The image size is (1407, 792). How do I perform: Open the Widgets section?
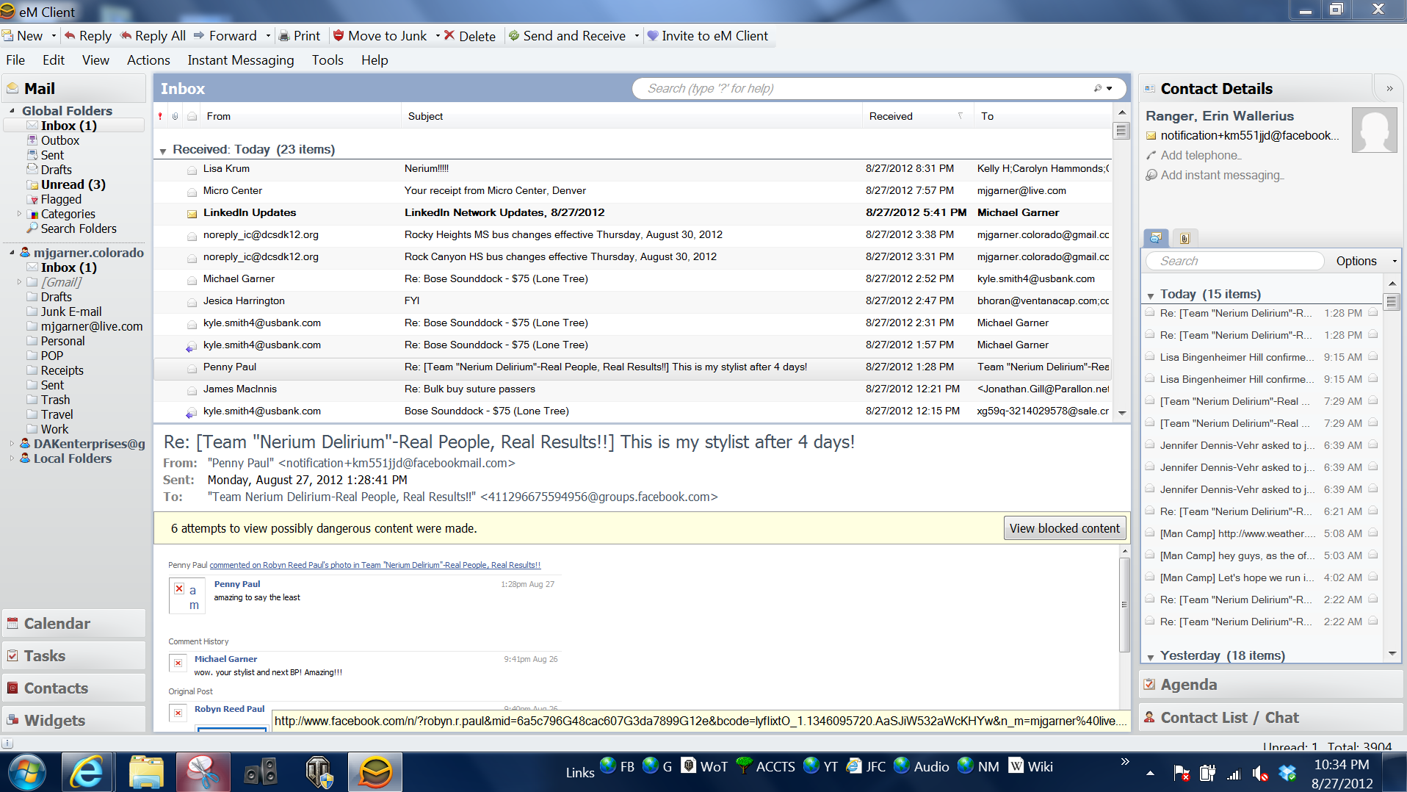(x=73, y=721)
